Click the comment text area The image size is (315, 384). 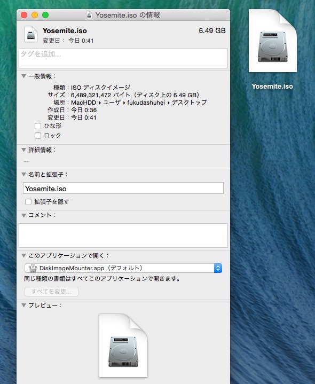[x=123, y=236]
